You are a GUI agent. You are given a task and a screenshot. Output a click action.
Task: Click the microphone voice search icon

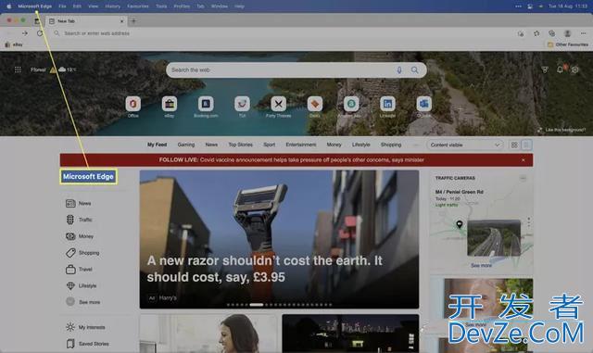399,70
